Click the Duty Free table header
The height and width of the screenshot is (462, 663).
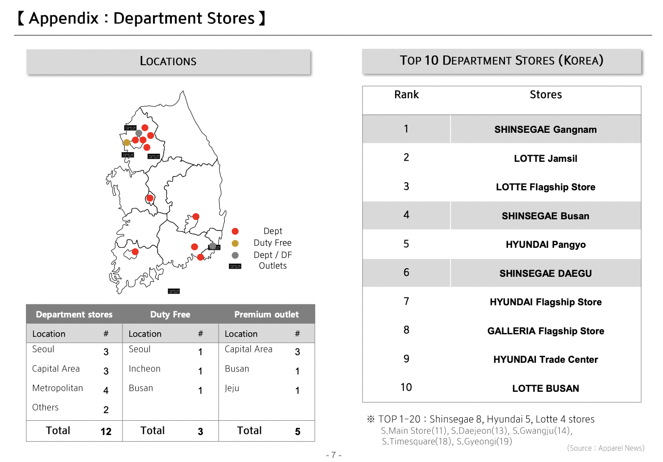tap(170, 314)
